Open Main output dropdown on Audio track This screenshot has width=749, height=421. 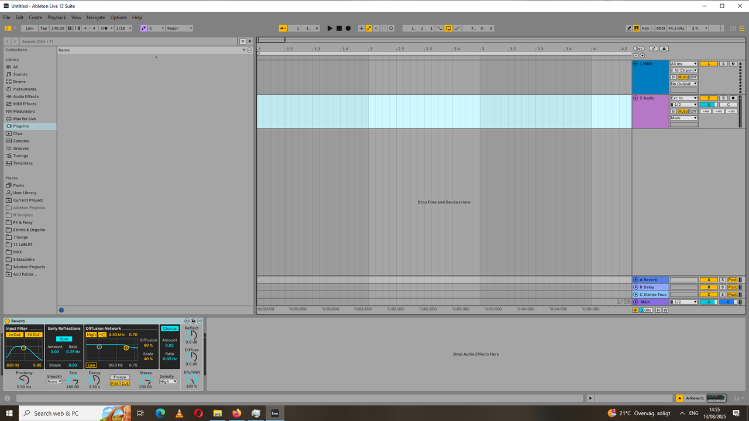click(683, 118)
